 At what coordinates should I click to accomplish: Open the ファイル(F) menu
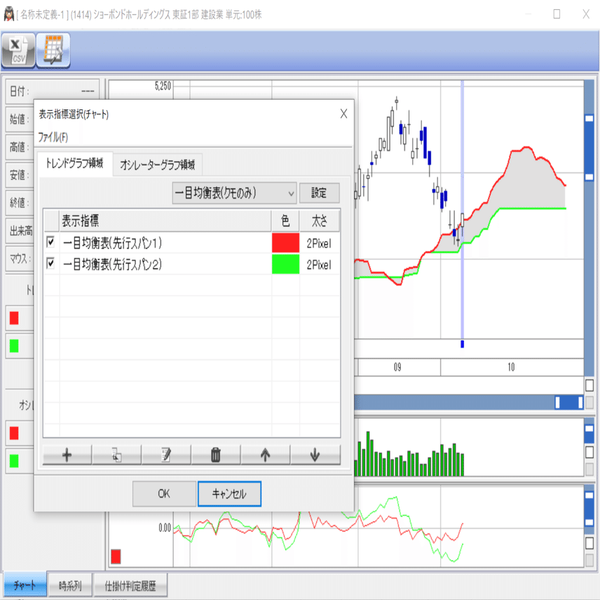pos(53,137)
